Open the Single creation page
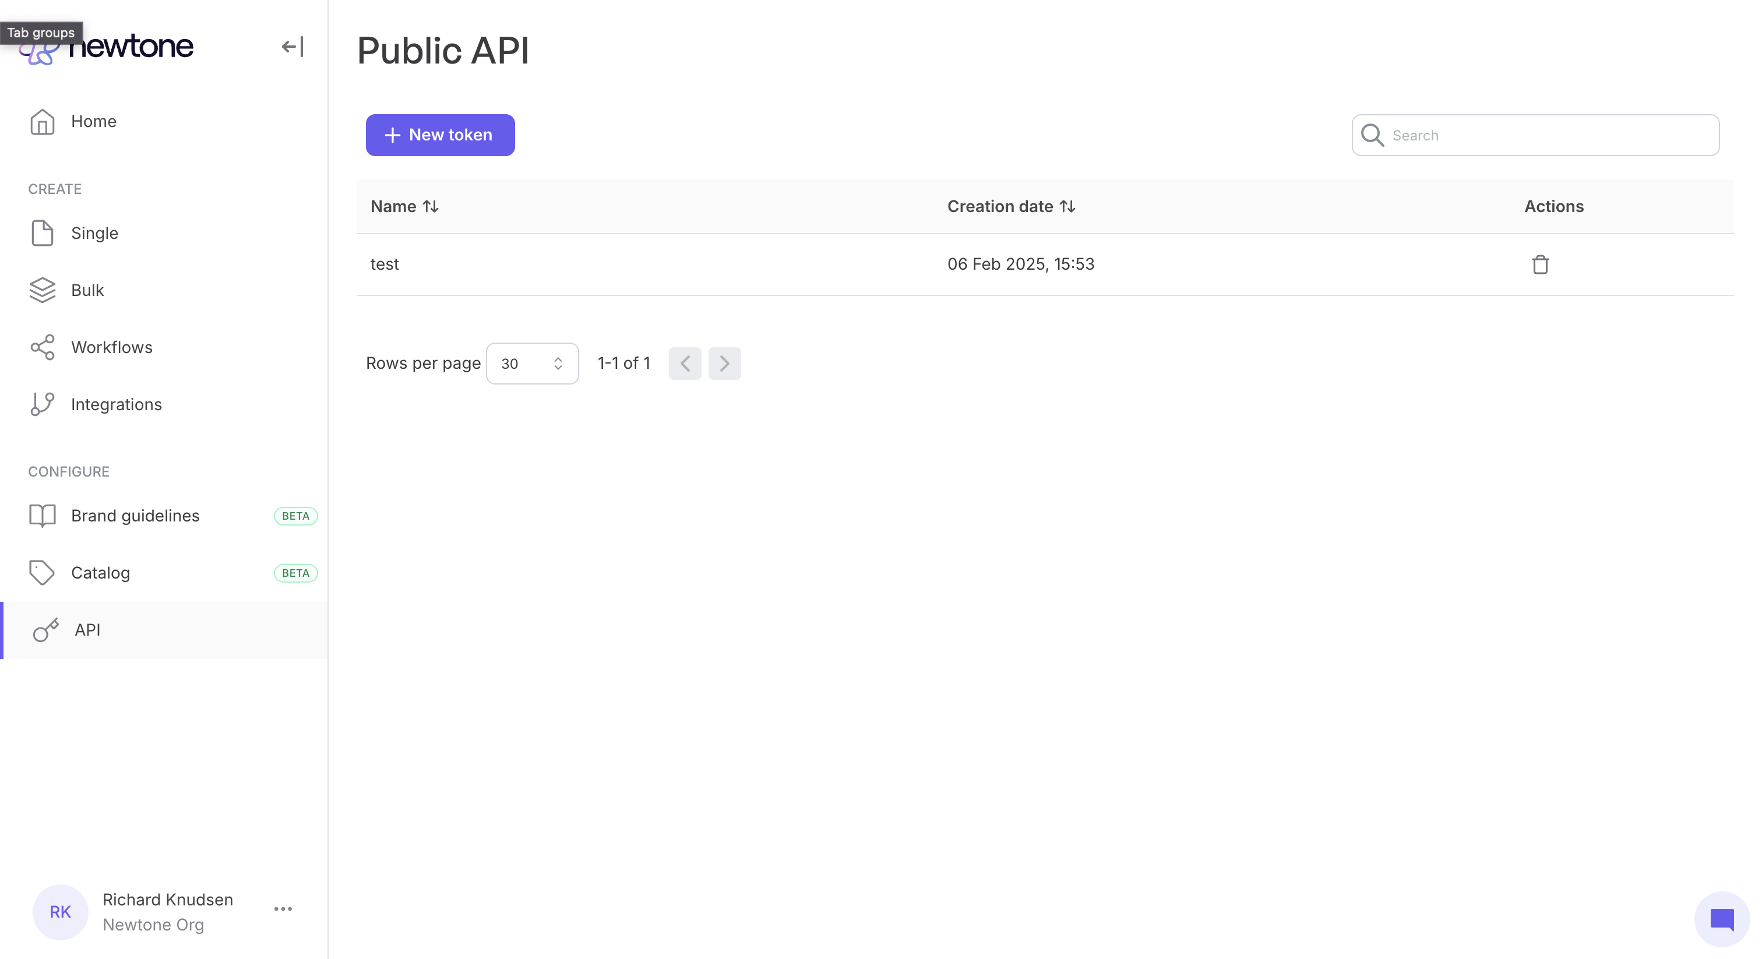The height and width of the screenshot is (959, 1762). (94, 233)
